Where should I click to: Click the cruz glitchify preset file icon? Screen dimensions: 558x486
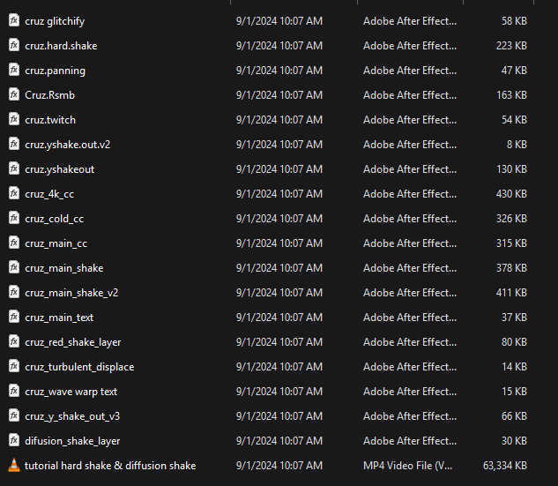13,20
